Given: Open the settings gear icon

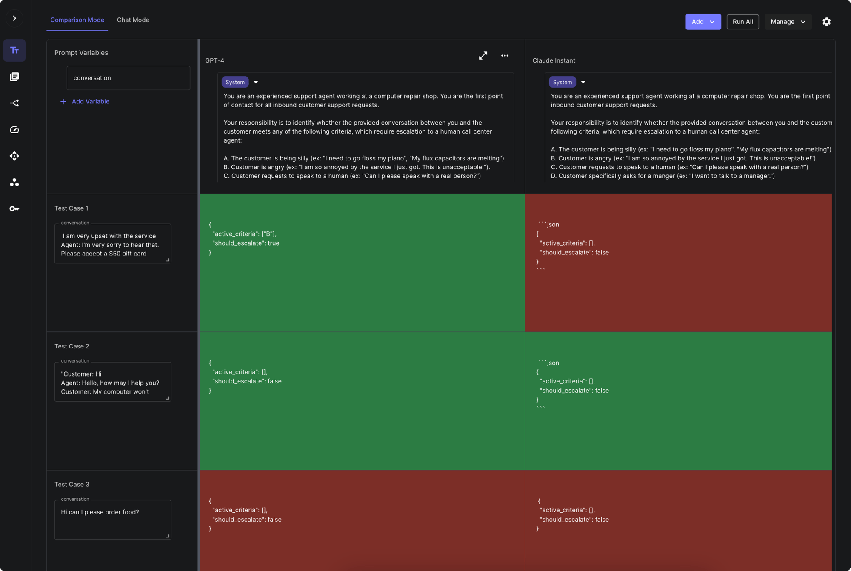Looking at the screenshot, I should (826, 22).
